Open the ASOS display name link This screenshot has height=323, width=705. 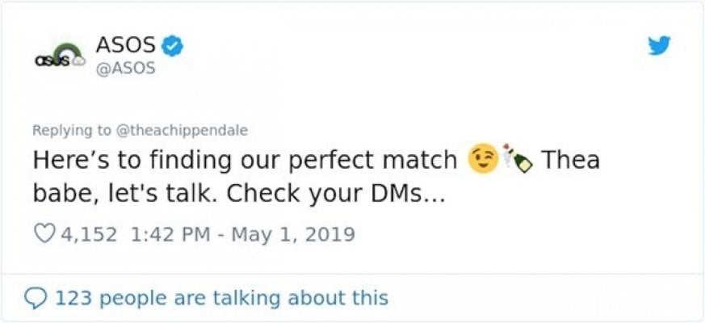(x=124, y=47)
